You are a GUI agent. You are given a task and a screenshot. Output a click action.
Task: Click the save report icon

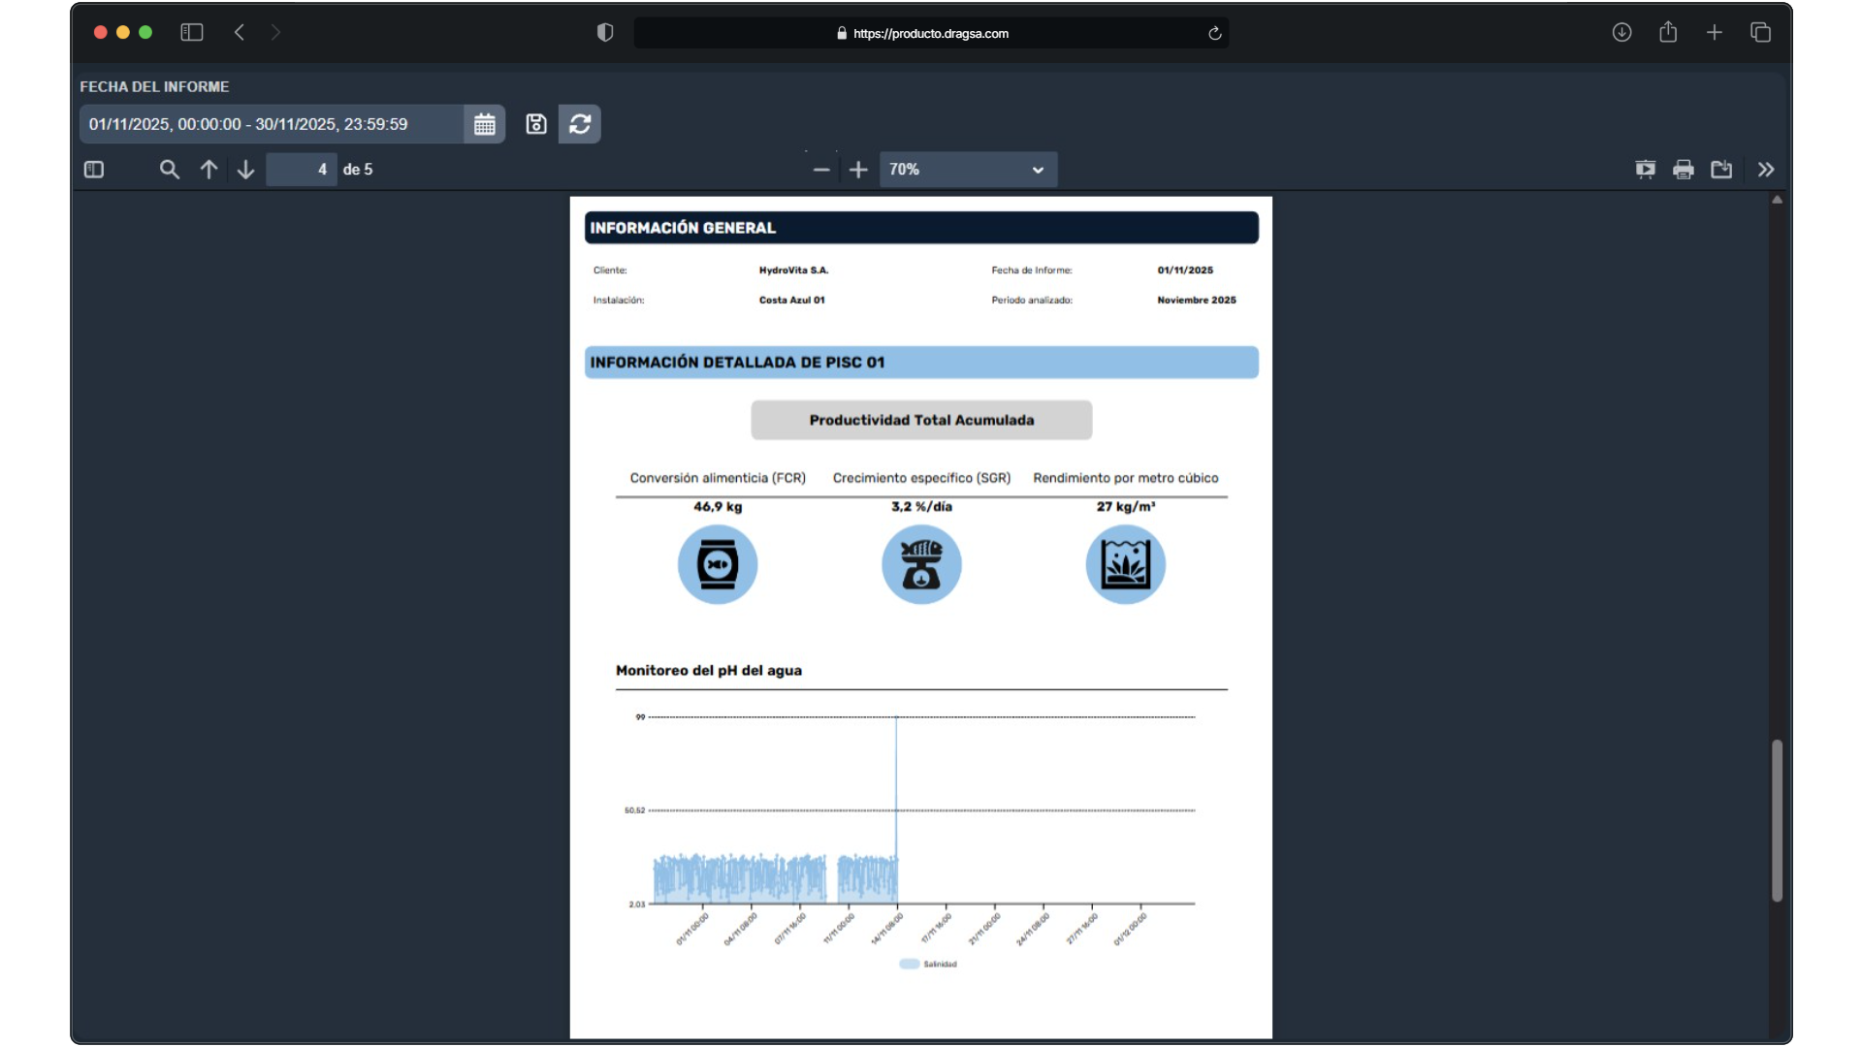pyautogui.click(x=536, y=124)
